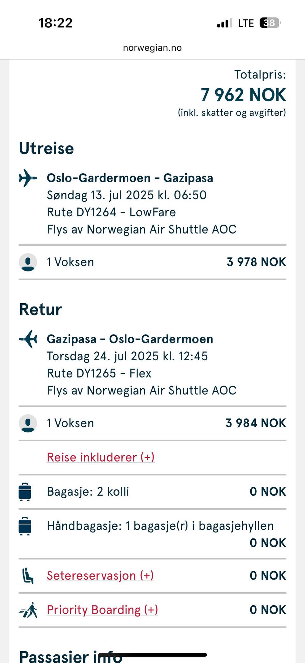Tap the 3 978 NOK outbound price

(256, 262)
